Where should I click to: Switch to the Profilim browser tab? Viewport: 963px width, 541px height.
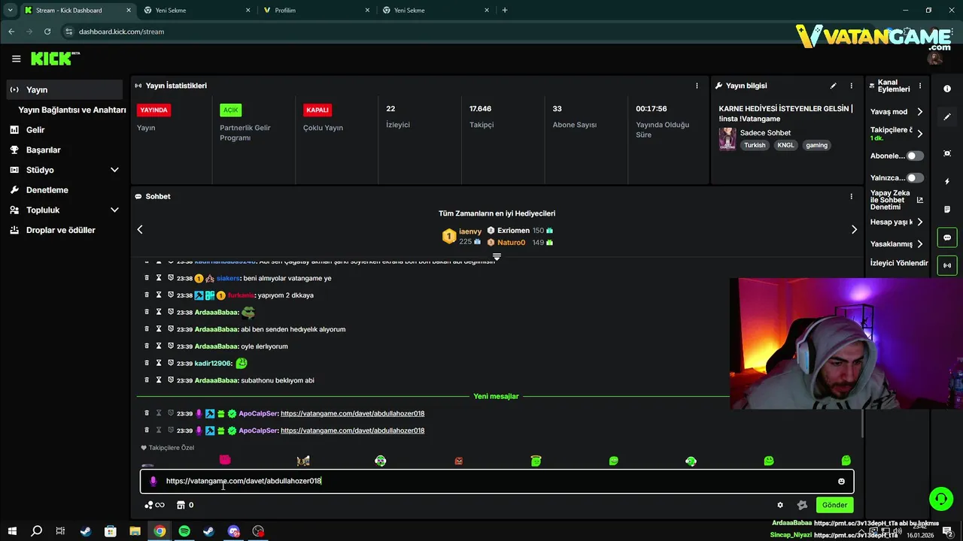click(x=316, y=11)
